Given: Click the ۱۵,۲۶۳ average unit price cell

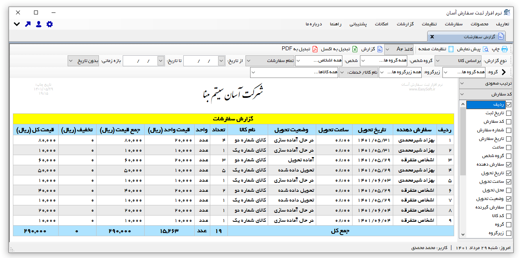Looking at the screenshot, I should (169, 231).
